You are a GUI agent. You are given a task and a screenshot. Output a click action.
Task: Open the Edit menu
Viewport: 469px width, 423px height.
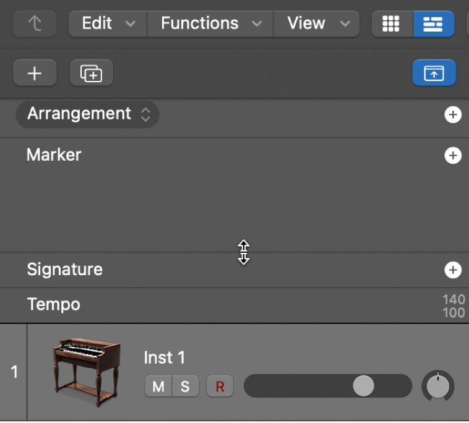tap(108, 23)
